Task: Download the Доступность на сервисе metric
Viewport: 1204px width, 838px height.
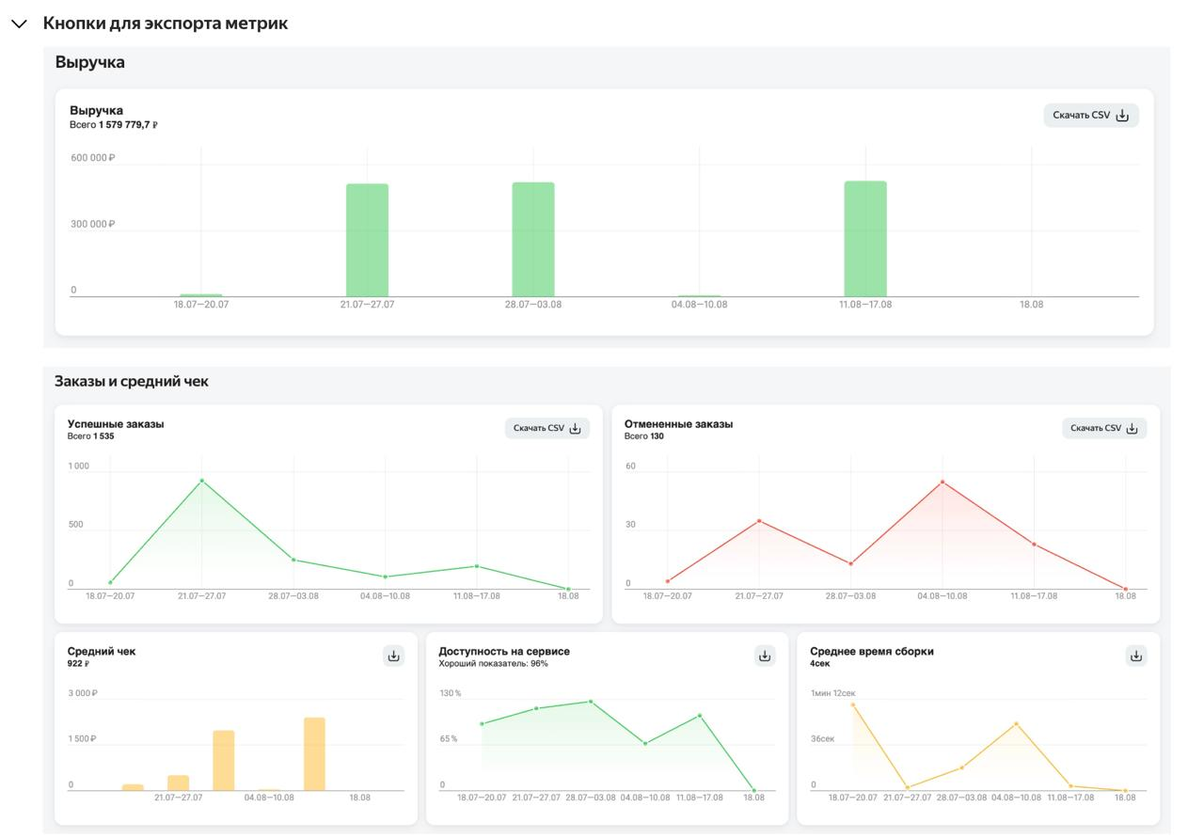Action: point(765,656)
